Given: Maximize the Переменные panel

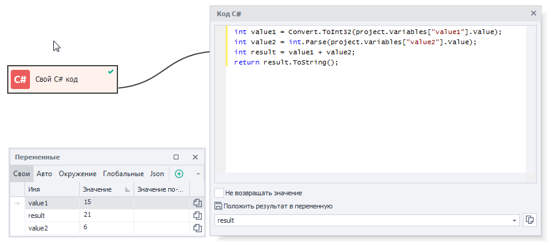Looking at the screenshot, I should 176,157.
